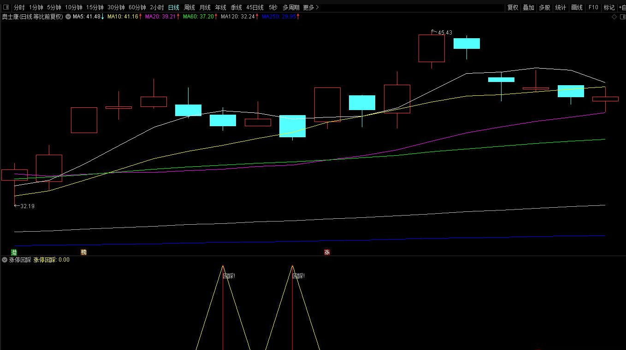
Task: Open dropdown next to 奥士康 chart title
Action: click(68, 17)
